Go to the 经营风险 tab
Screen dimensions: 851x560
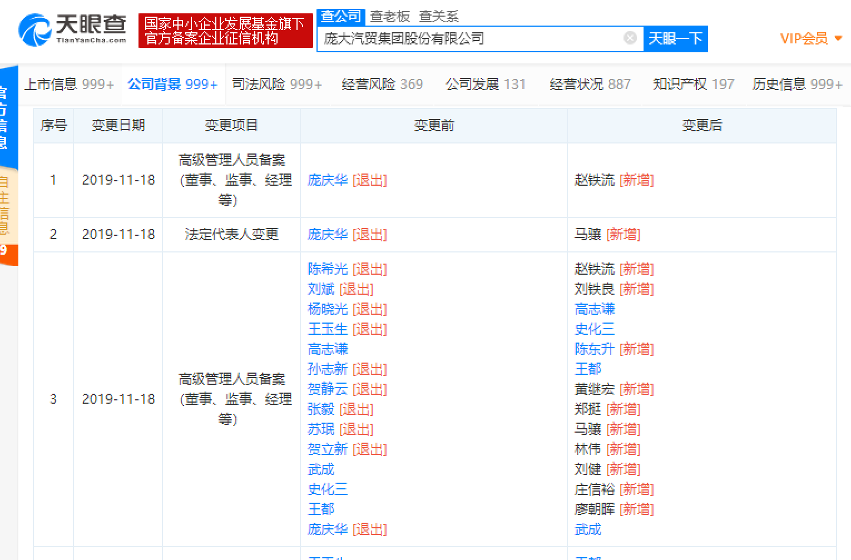(x=382, y=84)
